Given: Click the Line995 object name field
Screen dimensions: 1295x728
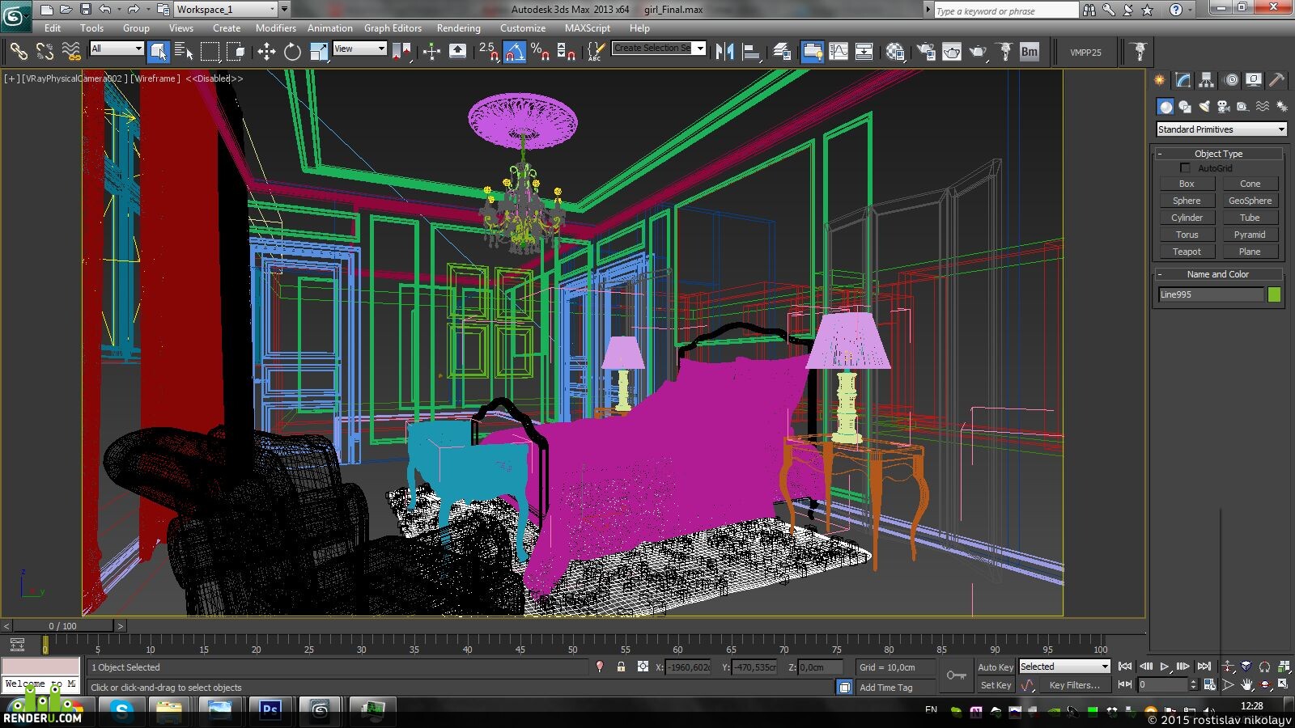Looking at the screenshot, I should [x=1211, y=294].
